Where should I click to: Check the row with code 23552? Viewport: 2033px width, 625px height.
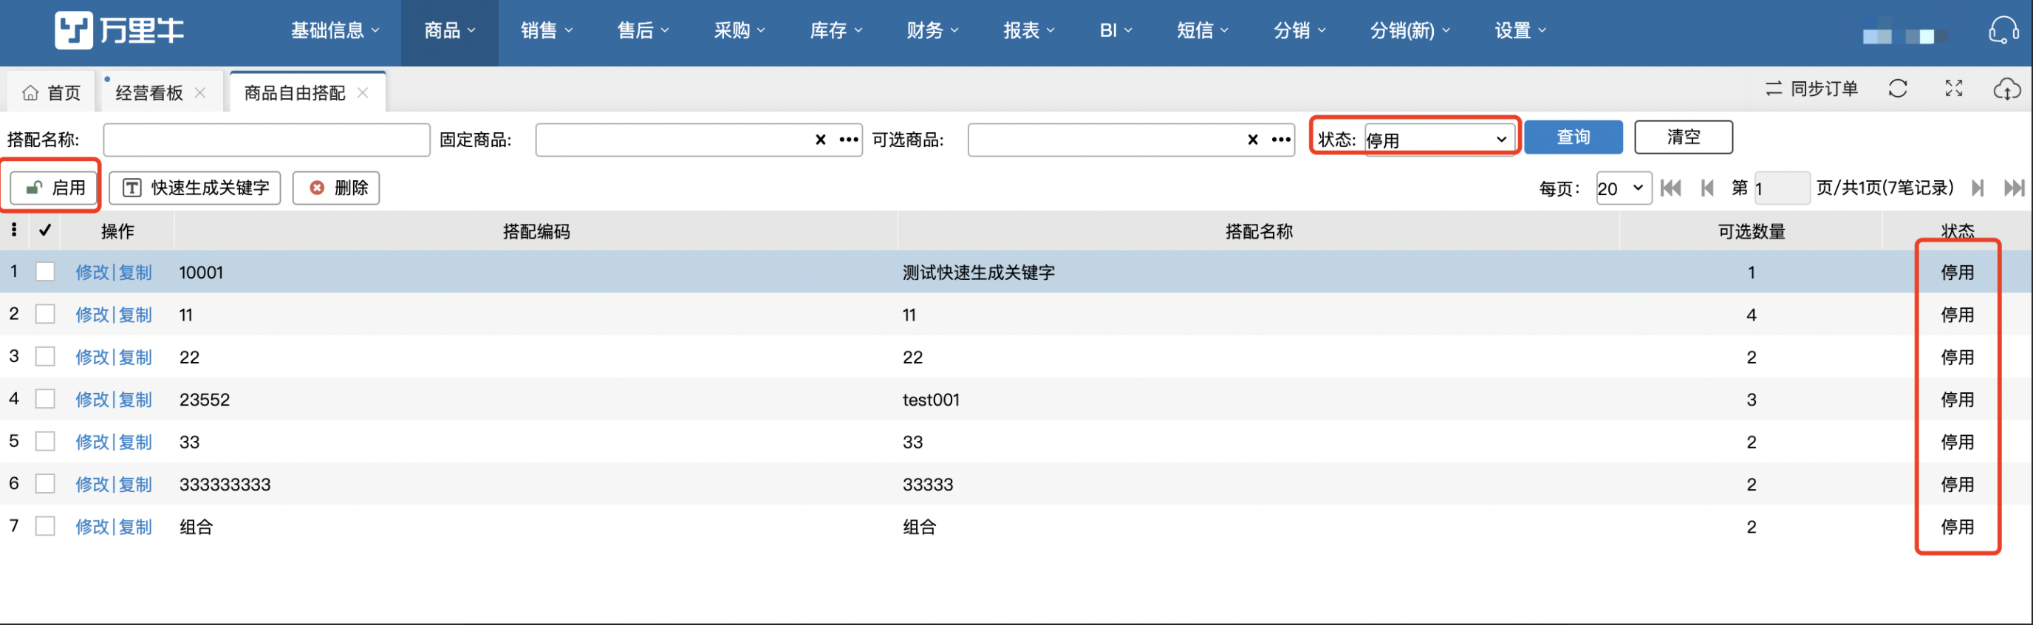(x=45, y=398)
